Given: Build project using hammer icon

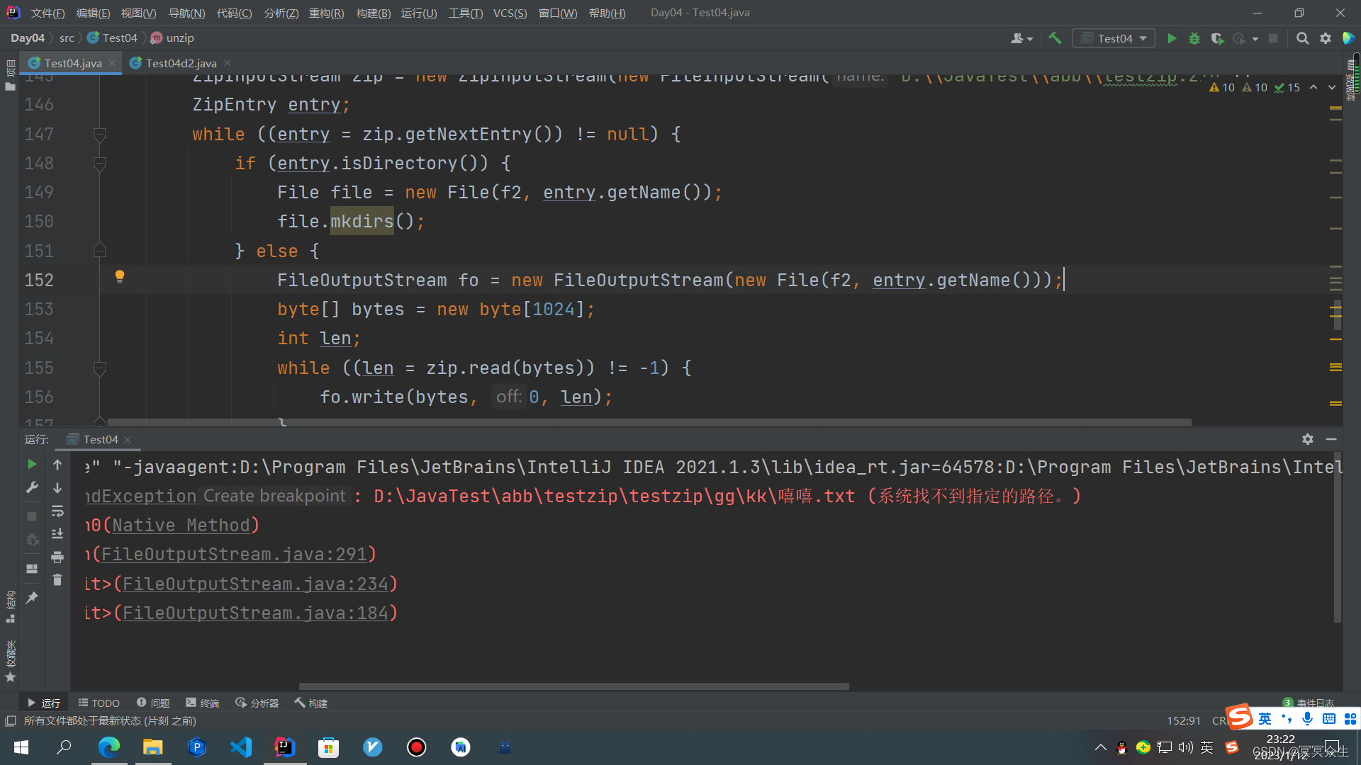Looking at the screenshot, I should tap(1055, 38).
